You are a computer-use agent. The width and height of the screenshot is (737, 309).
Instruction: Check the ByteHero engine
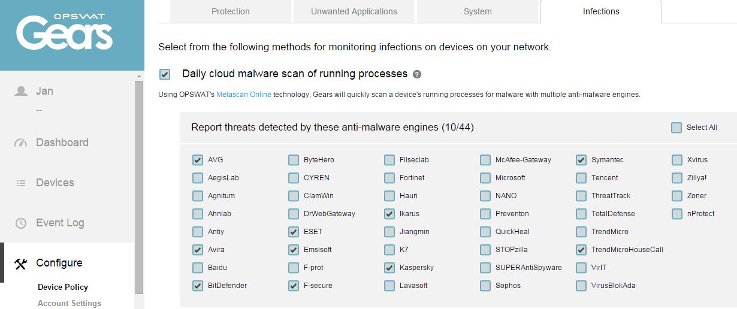[x=294, y=160]
